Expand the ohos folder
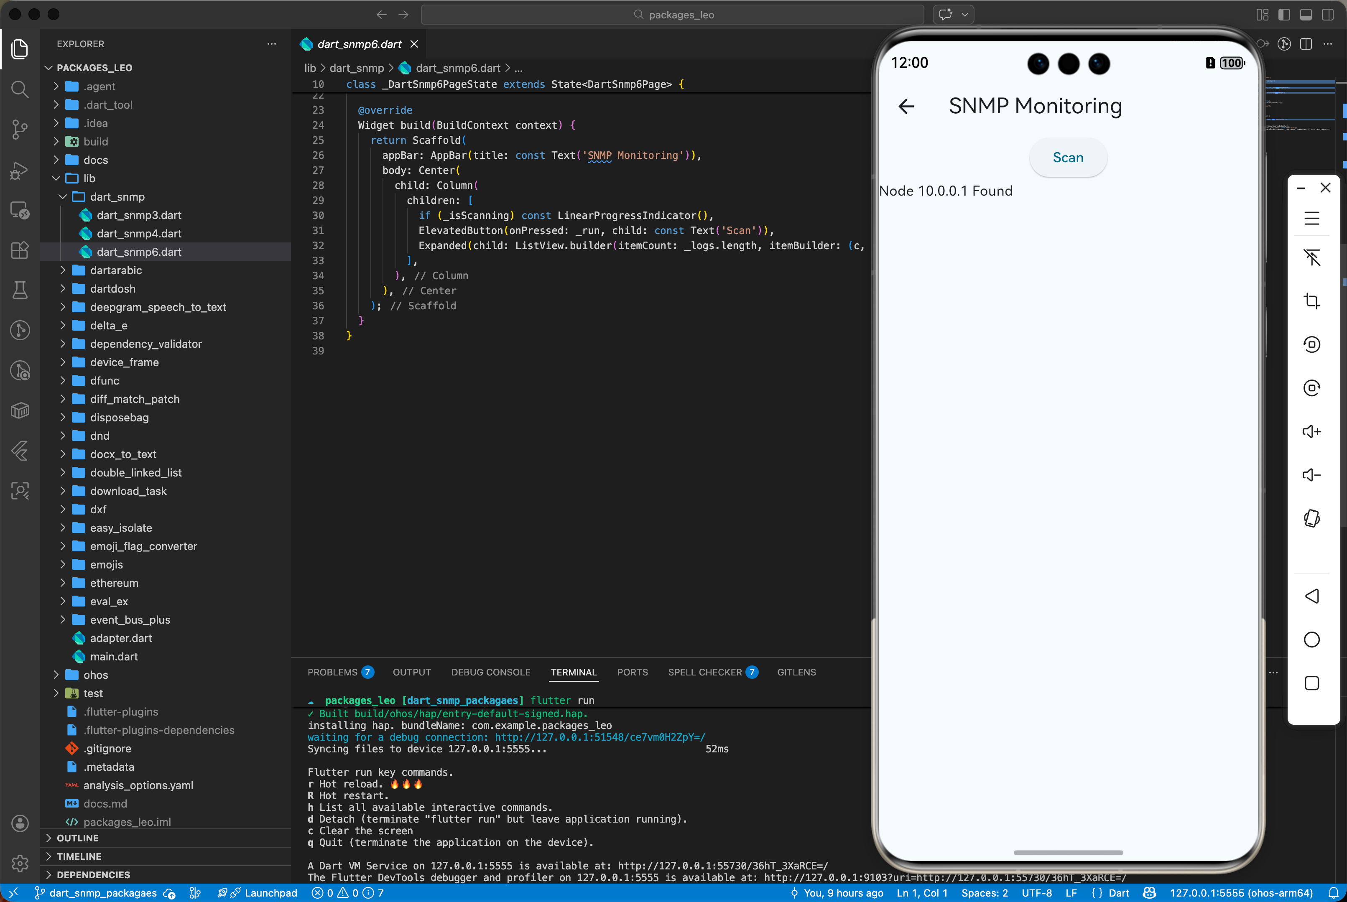Screen dimensions: 1347x902 (x=95, y=675)
